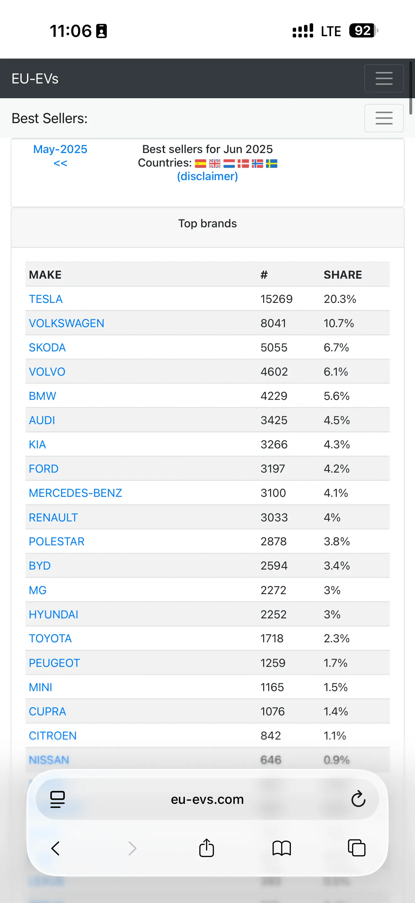Open the BYD brand link
Screen dimensions: 415x903
coord(40,566)
